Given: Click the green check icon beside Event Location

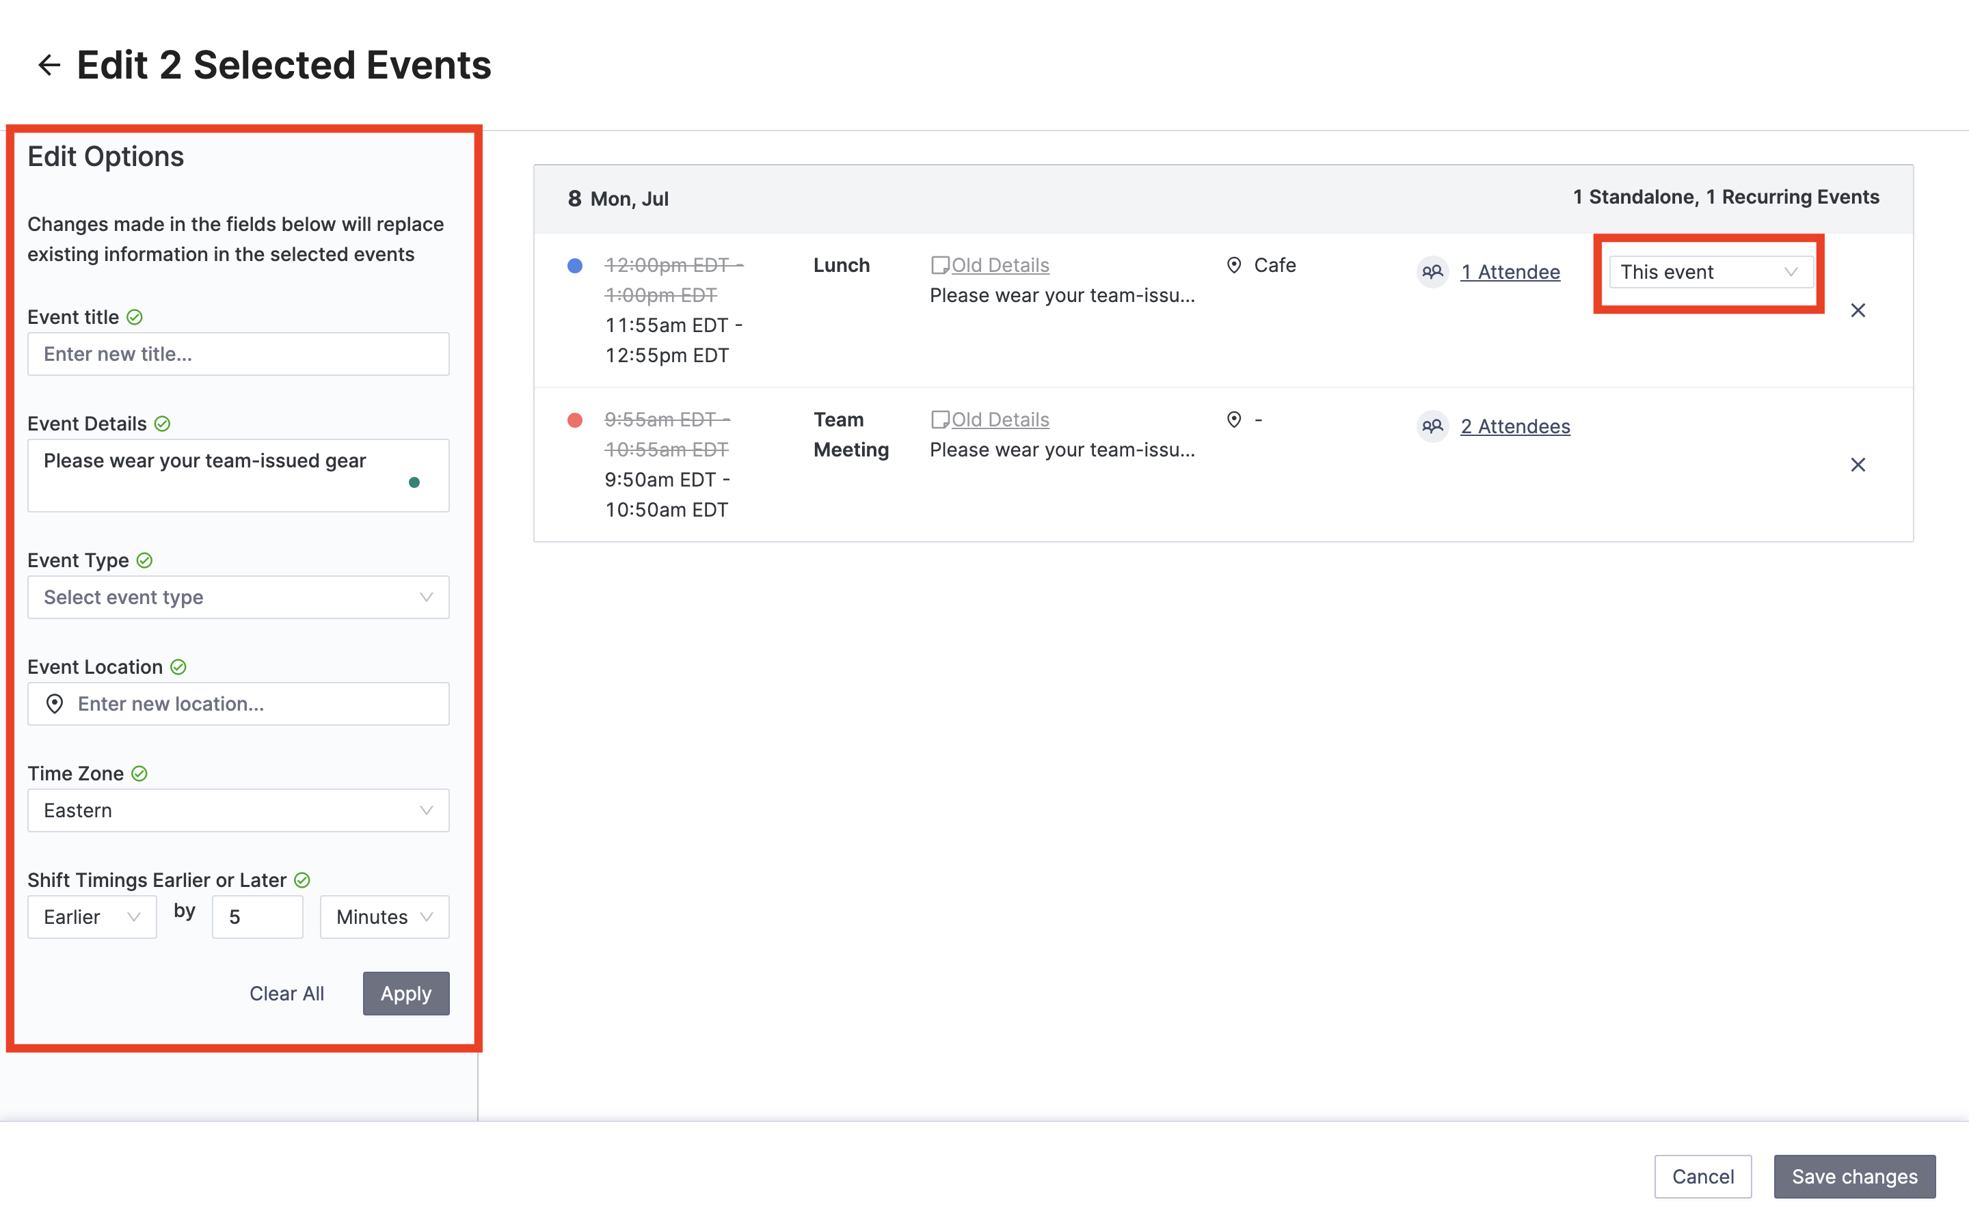Looking at the screenshot, I should pos(179,667).
